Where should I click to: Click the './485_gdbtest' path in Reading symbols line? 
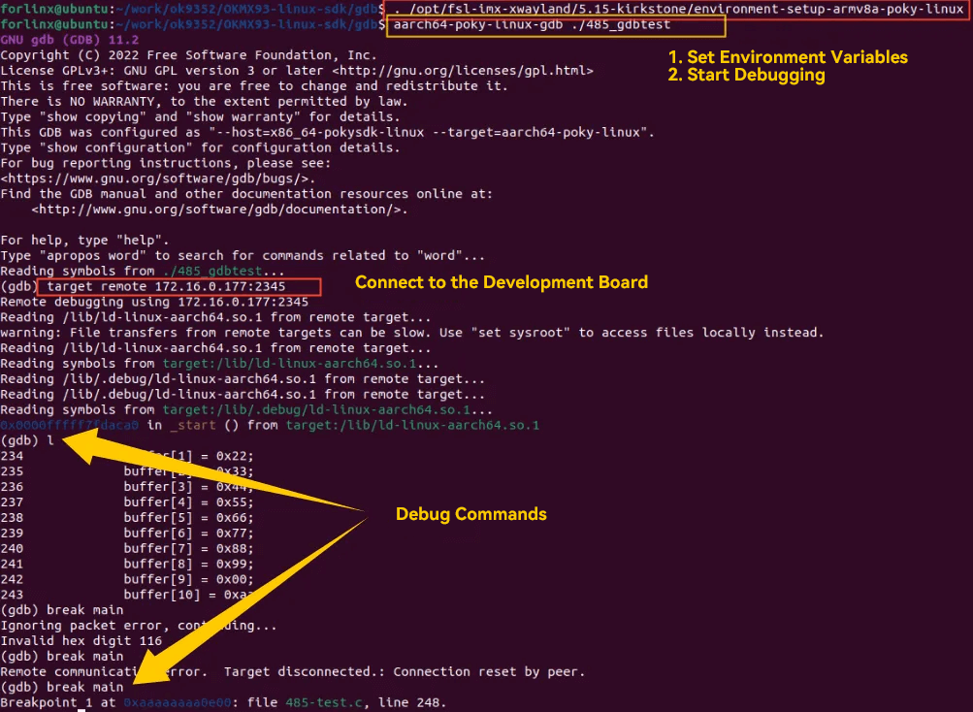[212, 272]
